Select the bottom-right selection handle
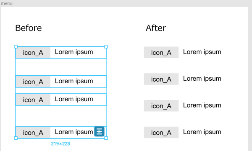Viewport: 252px width, 151px height. 106,138
